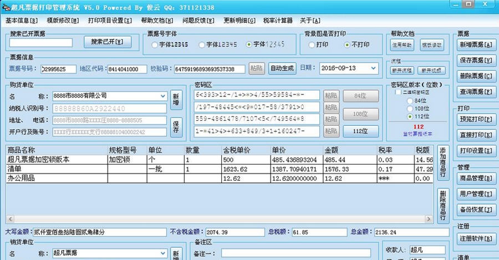
Task: Click the 备份恢复[J] button
Action: click(476, 210)
